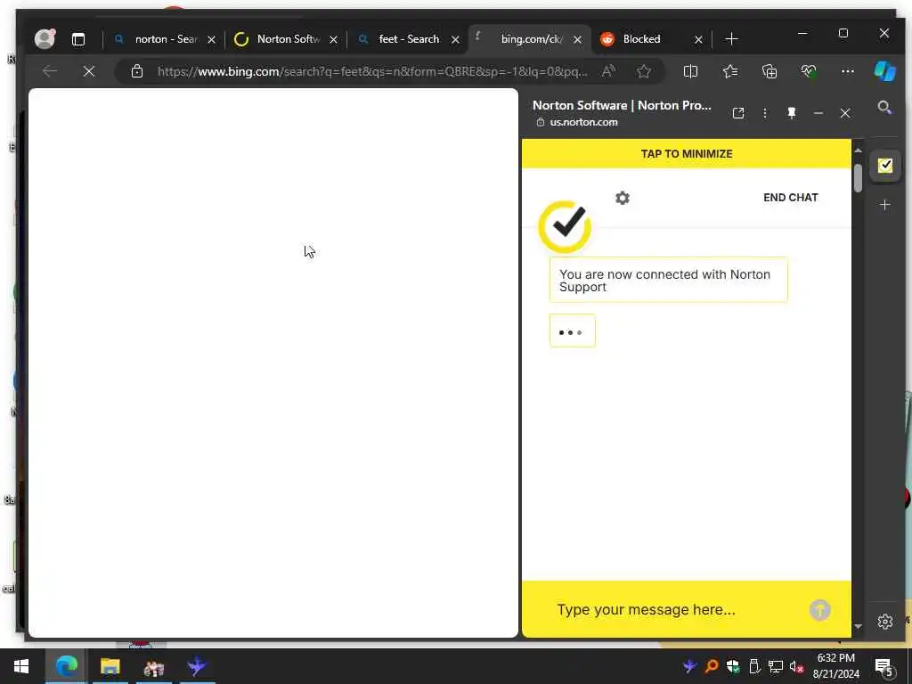Open the Edge profile avatar

coord(45,39)
